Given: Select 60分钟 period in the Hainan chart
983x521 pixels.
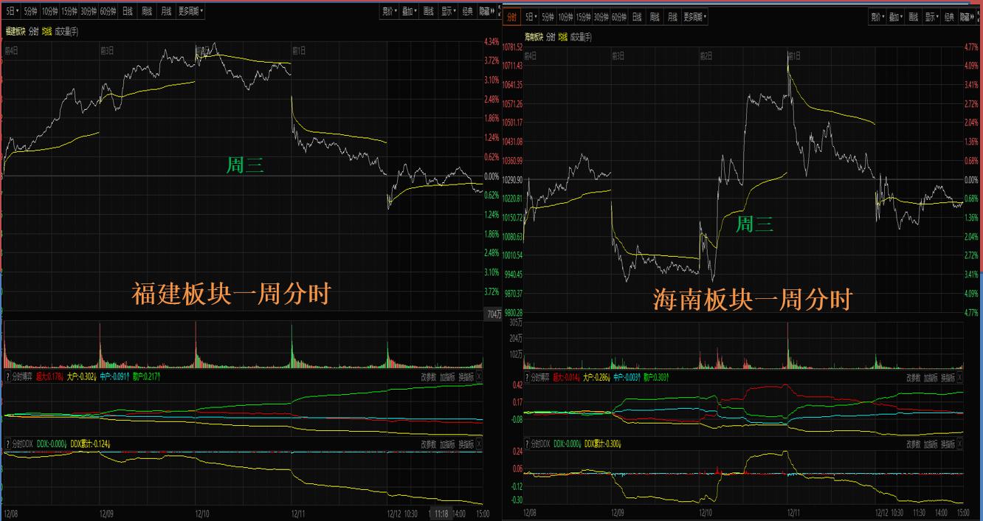Looking at the screenshot, I should (618, 17).
